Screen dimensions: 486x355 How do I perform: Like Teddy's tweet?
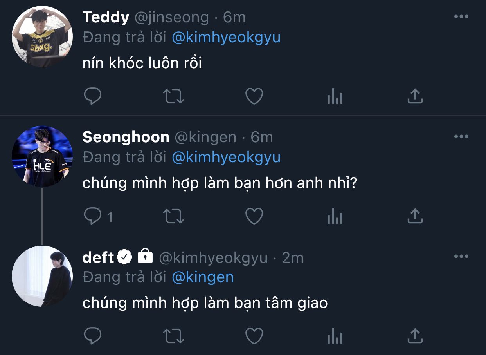pyautogui.click(x=254, y=96)
